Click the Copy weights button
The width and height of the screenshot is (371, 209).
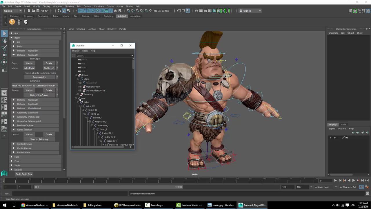tap(39, 77)
